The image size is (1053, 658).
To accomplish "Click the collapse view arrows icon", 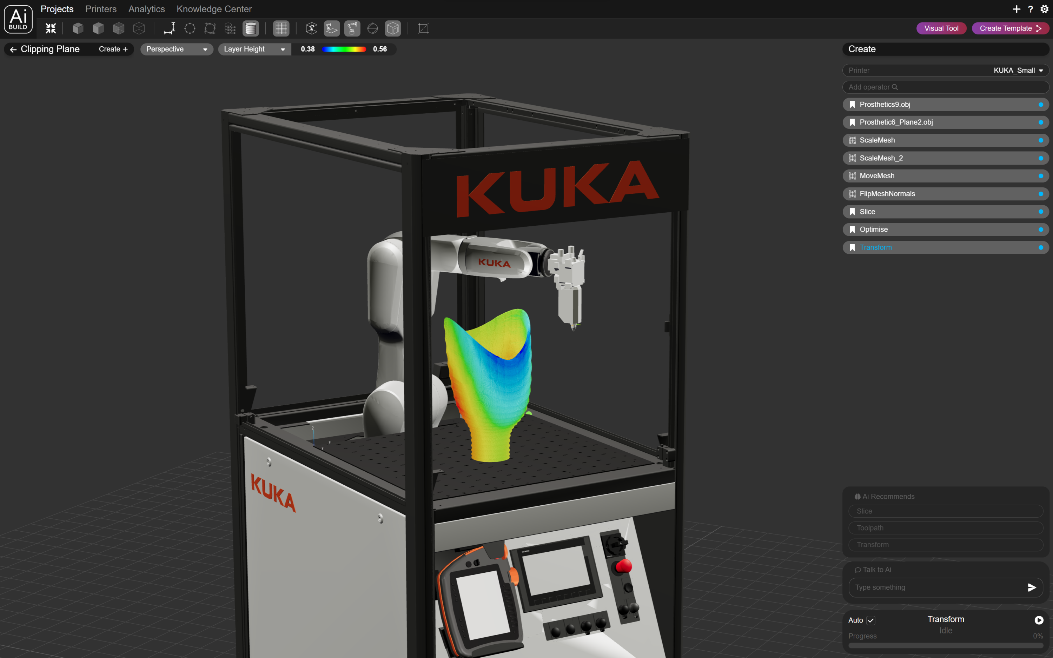I will pos(51,28).
